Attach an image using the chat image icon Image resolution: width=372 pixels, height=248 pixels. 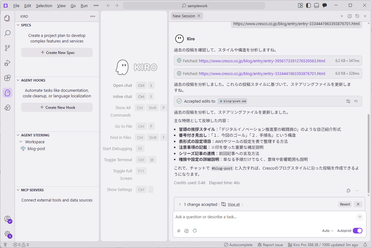click(186, 231)
